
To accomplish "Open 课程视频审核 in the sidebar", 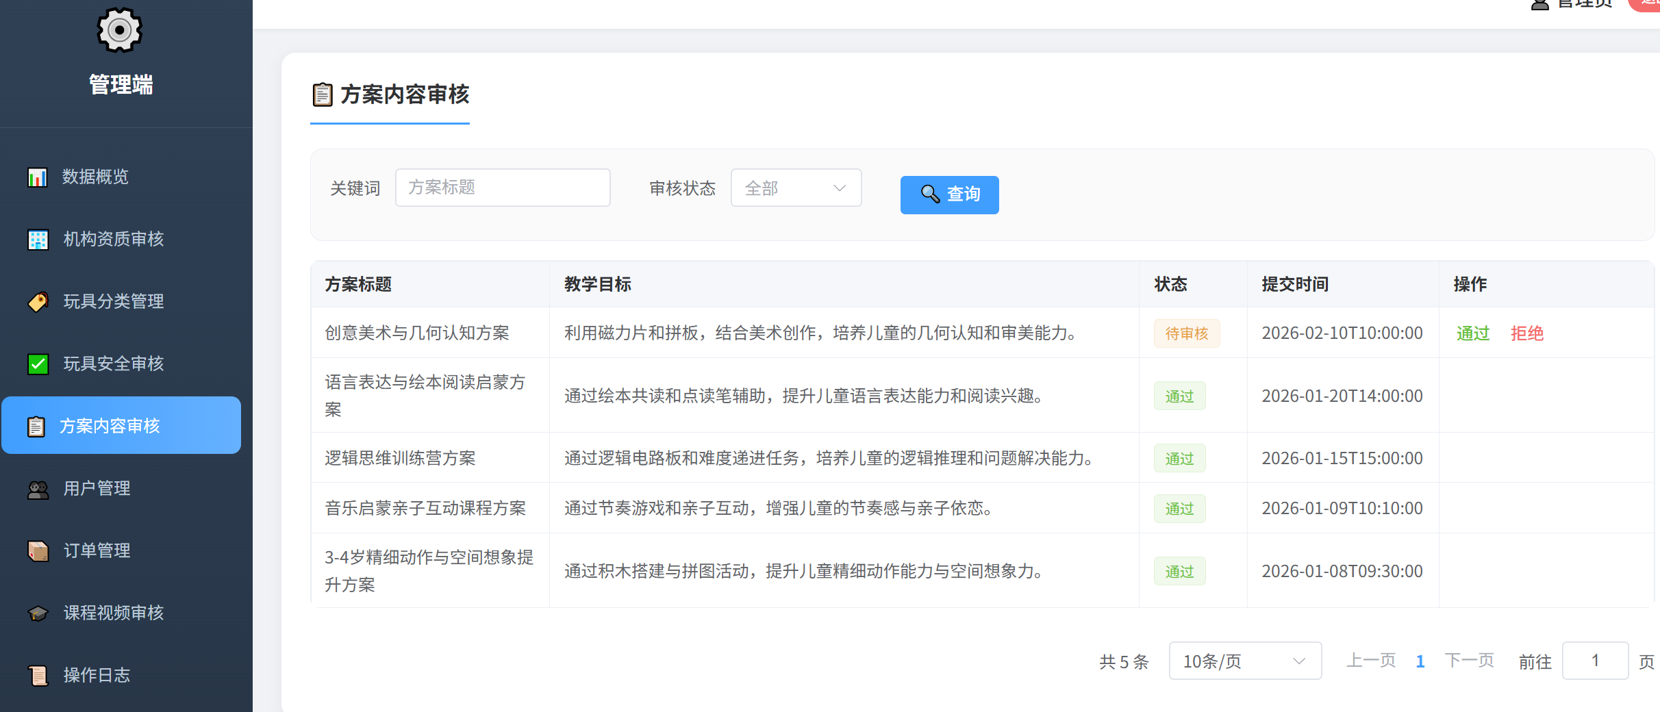I will pos(121,613).
